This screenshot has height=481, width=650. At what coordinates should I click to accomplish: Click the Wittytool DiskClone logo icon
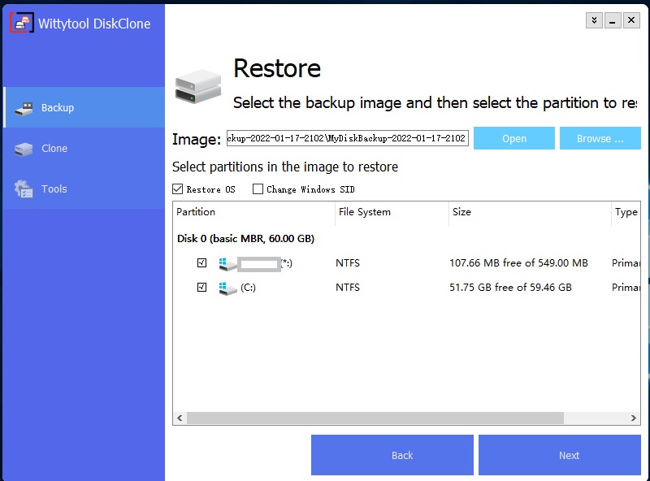[22, 23]
